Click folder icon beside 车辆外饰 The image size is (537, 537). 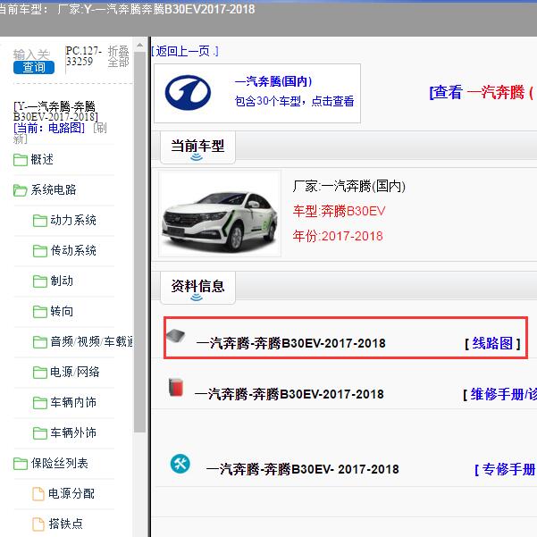[x=40, y=433]
